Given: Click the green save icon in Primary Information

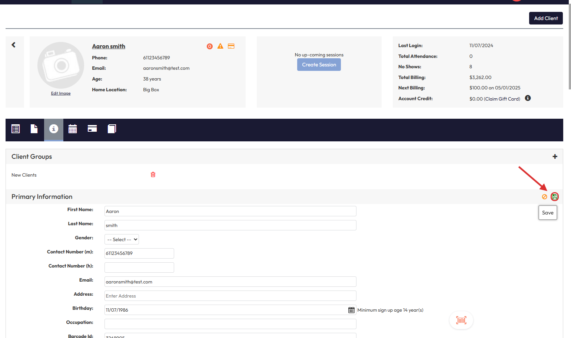Looking at the screenshot, I should 554,197.
